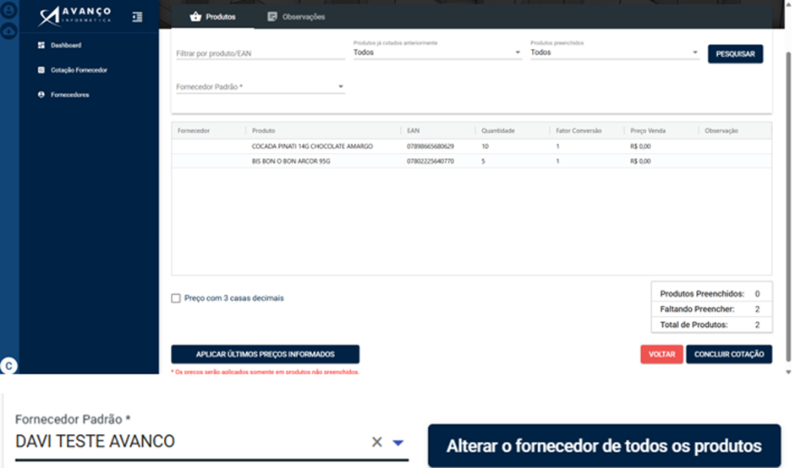Image resolution: width=795 pixels, height=468 pixels.
Task: Click the red VOLTAR button
Action: 661,354
